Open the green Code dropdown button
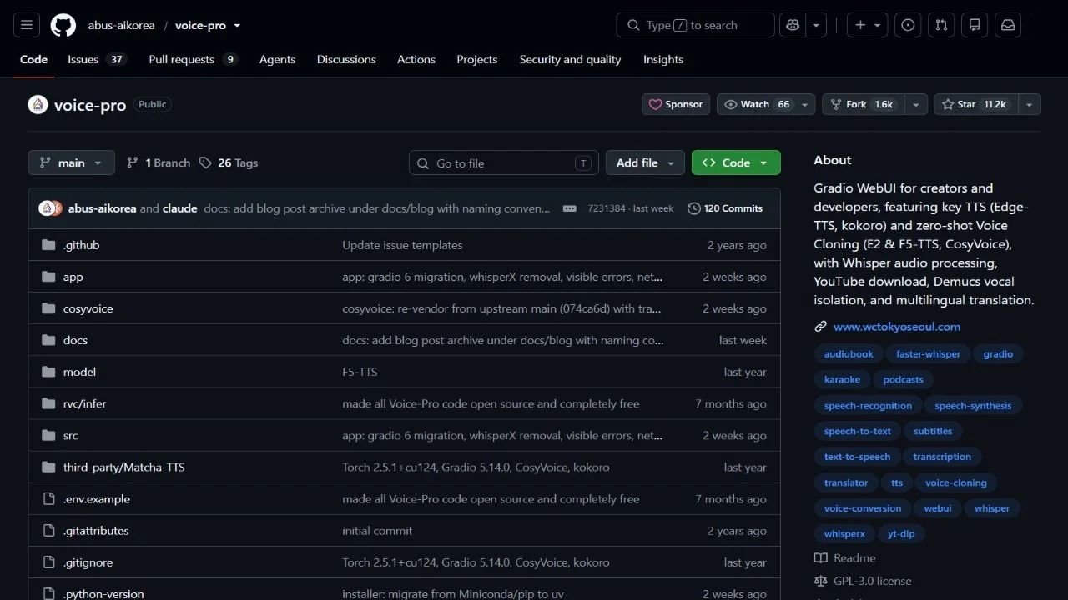The width and height of the screenshot is (1068, 600). [x=736, y=162]
